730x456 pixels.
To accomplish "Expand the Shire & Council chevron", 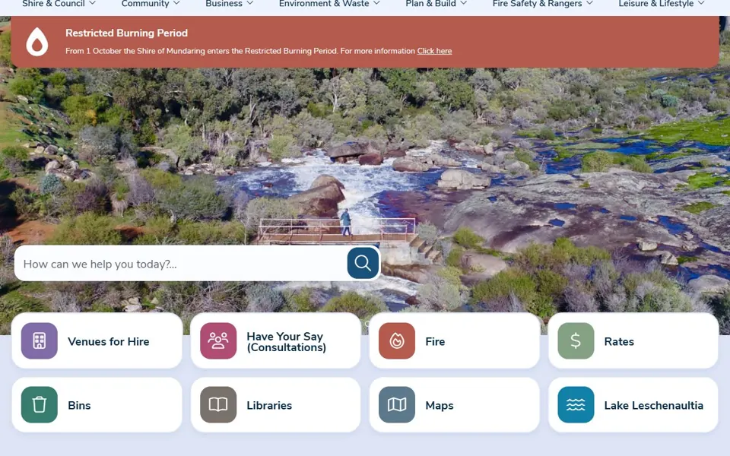I will 92,3.
